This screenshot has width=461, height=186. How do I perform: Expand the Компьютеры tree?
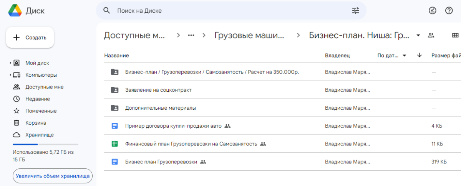tap(10, 75)
